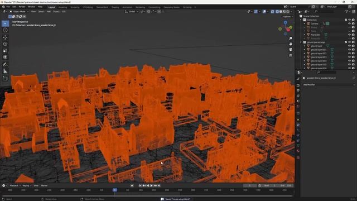The height and width of the screenshot is (201, 357).
Task: Click the zoom view magnifier icon
Action: tap(291, 39)
